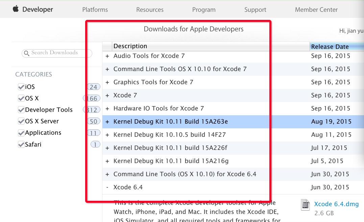Screen dimensions: 364x222
Task: Uncheck the Applications category checkbox
Action: coord(21,133)
